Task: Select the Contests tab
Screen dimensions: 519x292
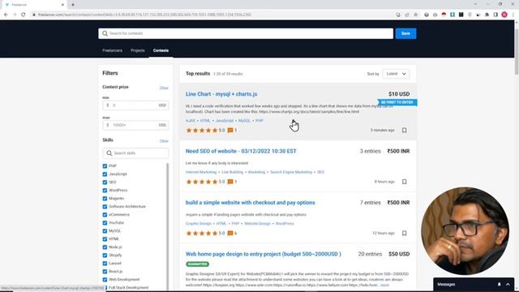Action: pyautogui.click(x=161, y=50)
